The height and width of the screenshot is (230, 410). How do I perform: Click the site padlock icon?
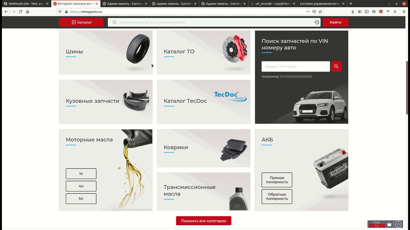click(x=66, y=11)
